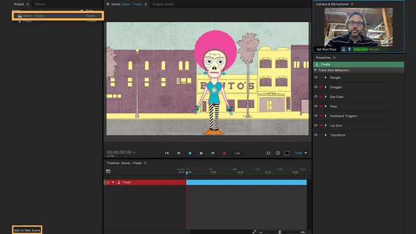
Task: Expand the Eye Gaze behavior settings
Action: 326,96
